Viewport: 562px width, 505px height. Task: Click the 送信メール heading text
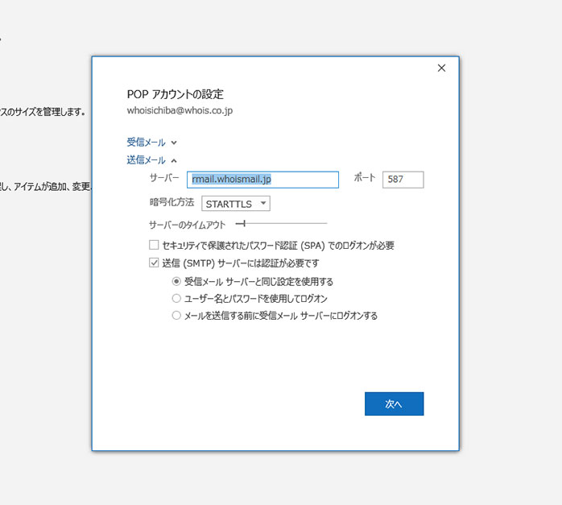(147, 160)
